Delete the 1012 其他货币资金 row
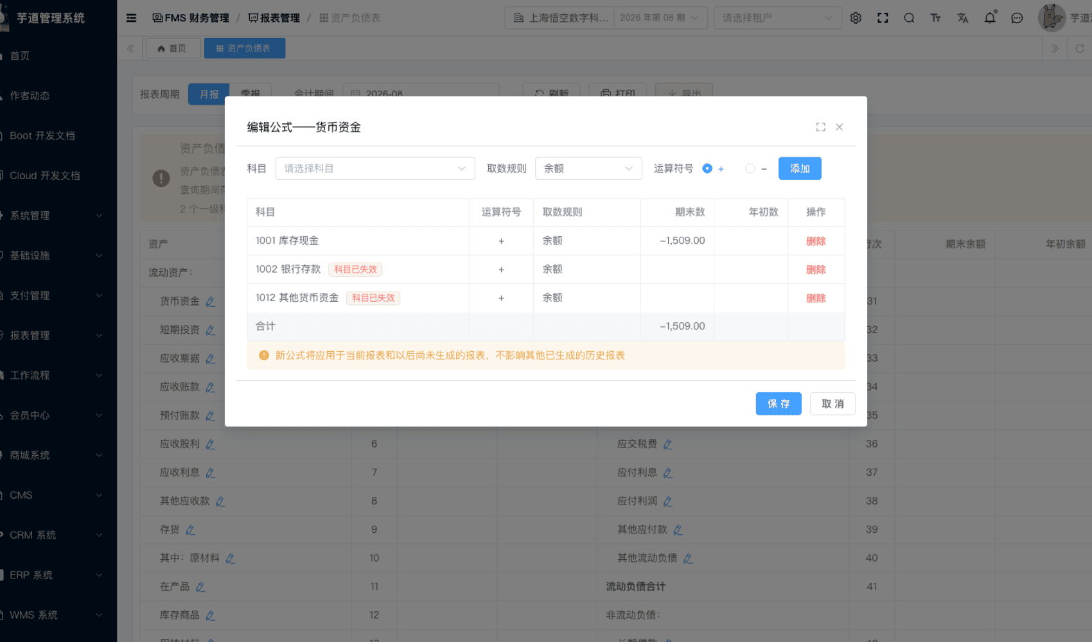The image size is (1092, 642). point(816,299)
